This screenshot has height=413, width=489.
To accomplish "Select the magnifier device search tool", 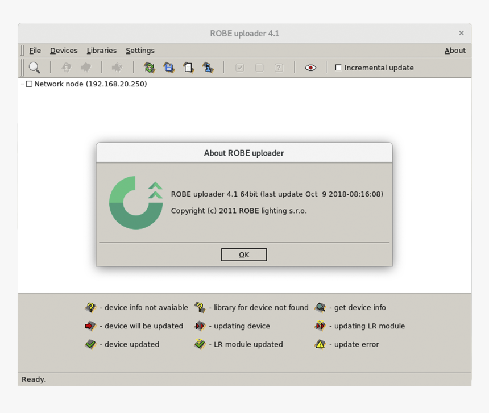I will (x=35, y=68).
